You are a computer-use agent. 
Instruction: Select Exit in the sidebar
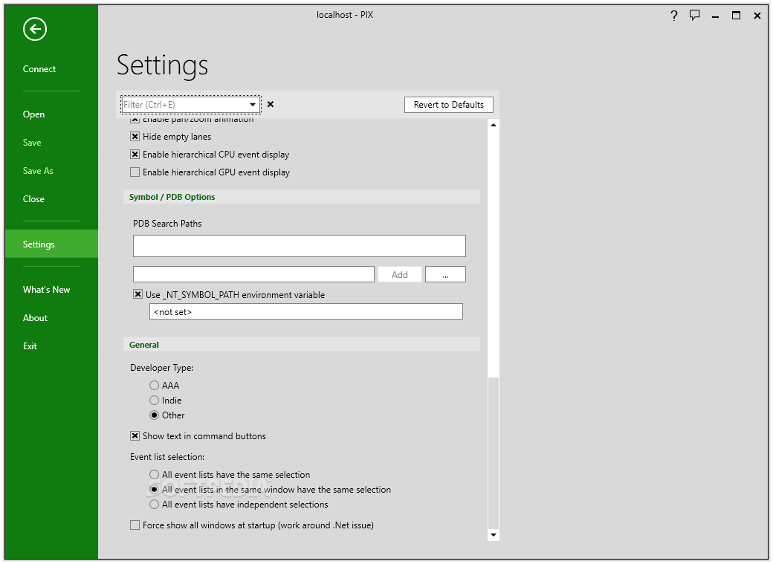click(30, 346)
